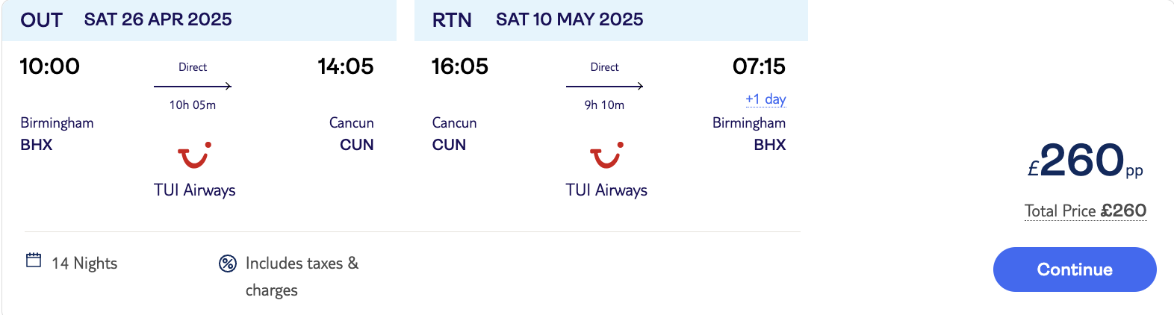Click the percent icon for taxes info
The width and height of the screenshot is (1174, 315).
228,263
